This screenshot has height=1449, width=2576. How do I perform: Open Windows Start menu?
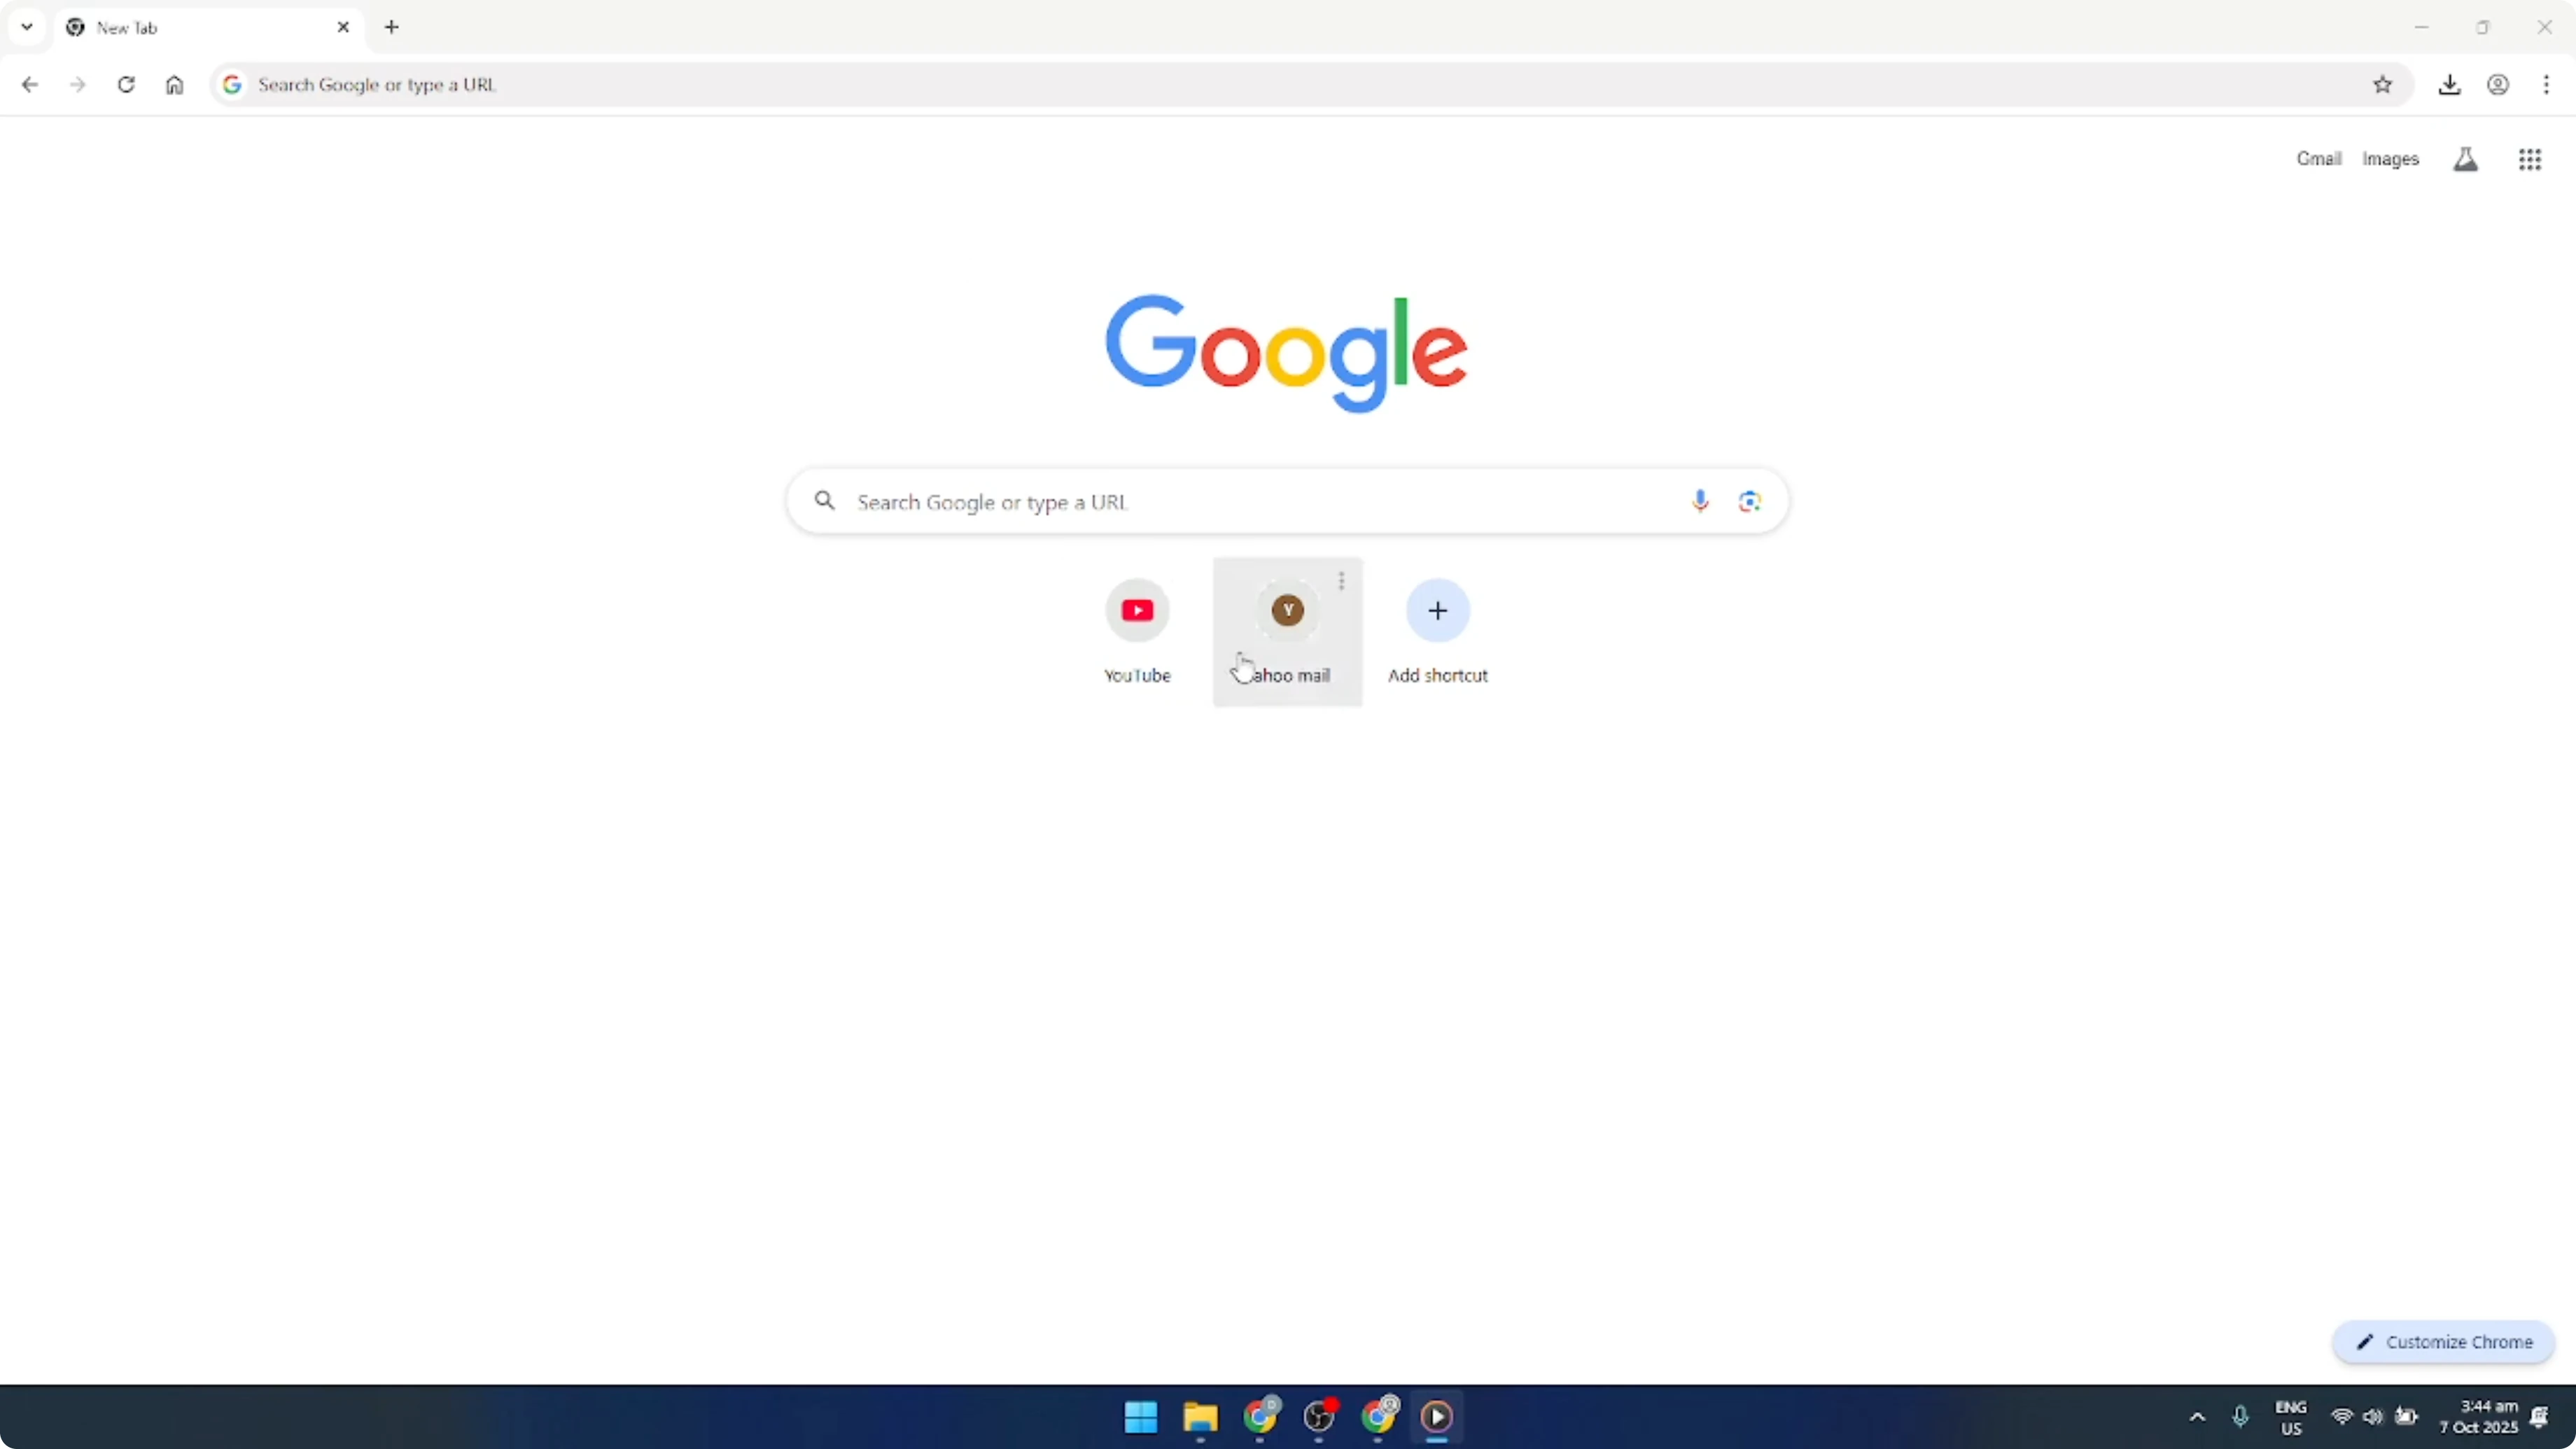pos(1141,1417)
